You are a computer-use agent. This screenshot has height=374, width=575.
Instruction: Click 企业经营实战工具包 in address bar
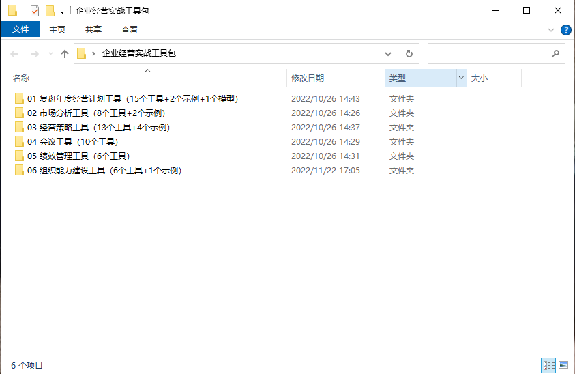tap(139, 53)
